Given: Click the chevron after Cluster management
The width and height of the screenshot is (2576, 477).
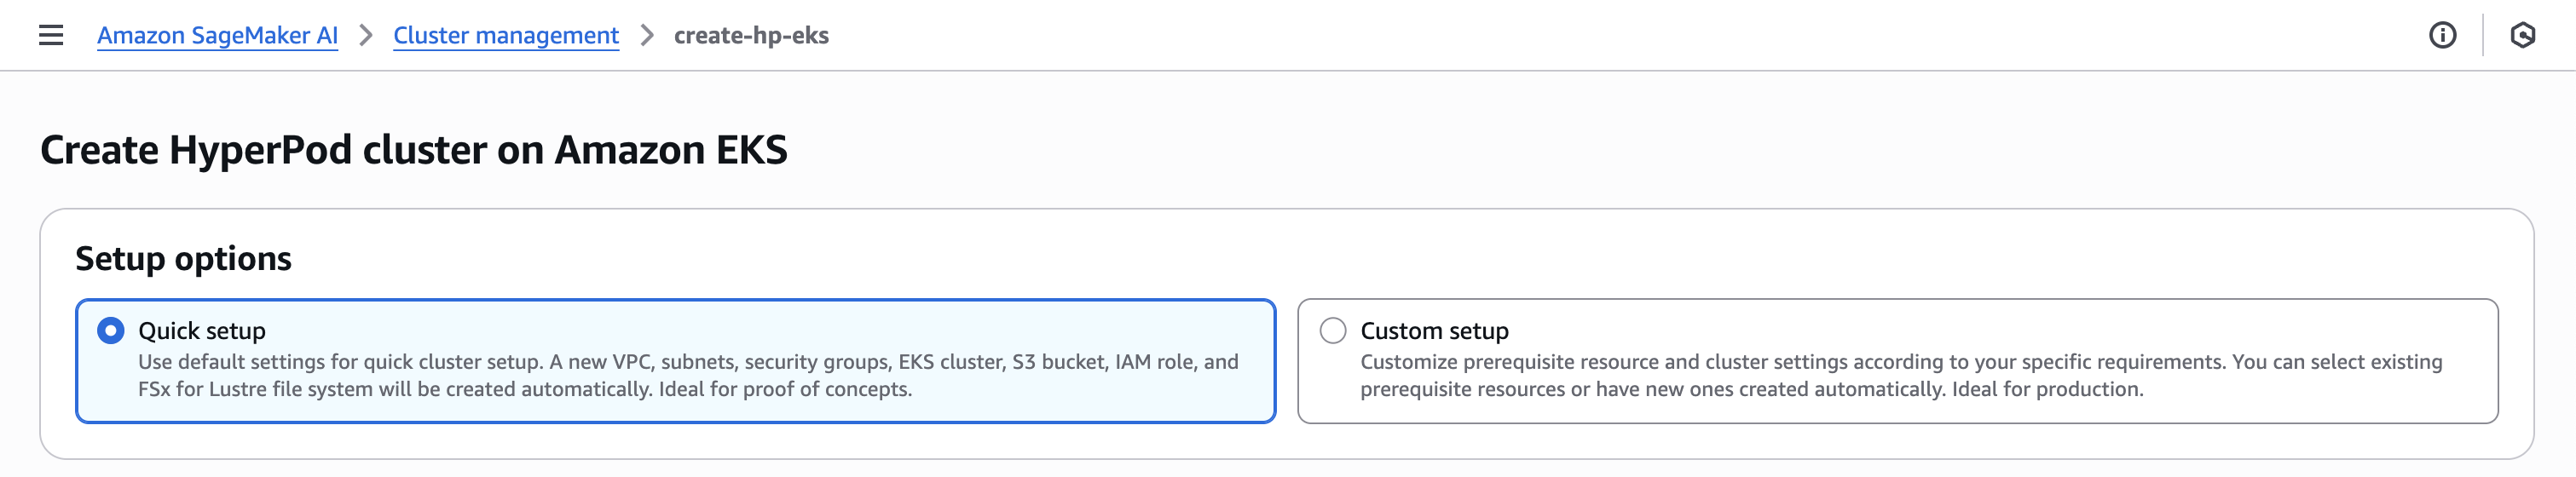Looking at the screenshot, I should pos(647,35).
